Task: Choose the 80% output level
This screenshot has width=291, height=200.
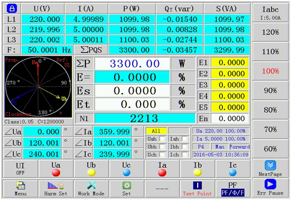Action: [270, 110]
